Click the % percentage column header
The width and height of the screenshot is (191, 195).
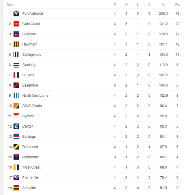point(163,5)
